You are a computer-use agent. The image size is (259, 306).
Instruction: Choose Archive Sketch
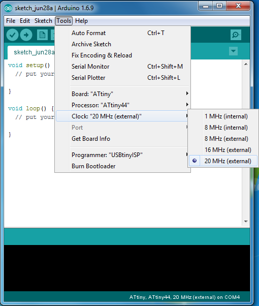tap(122, 44)
